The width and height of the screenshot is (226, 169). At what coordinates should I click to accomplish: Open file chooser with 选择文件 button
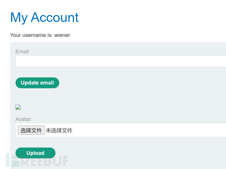[x=31, y=130]
